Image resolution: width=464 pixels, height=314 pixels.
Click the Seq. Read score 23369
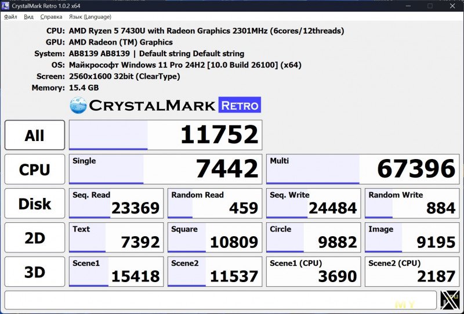[x=116, y=204]
